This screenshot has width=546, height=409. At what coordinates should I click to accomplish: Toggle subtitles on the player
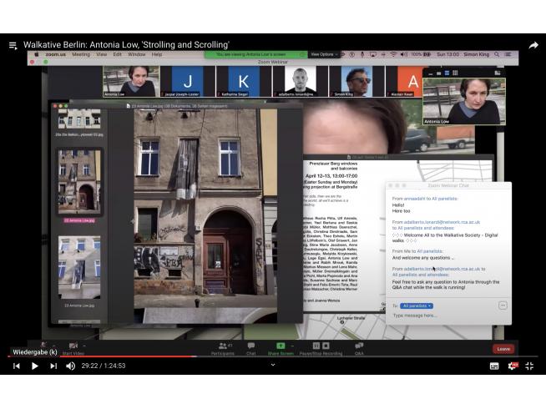click(x=494, y=366)
